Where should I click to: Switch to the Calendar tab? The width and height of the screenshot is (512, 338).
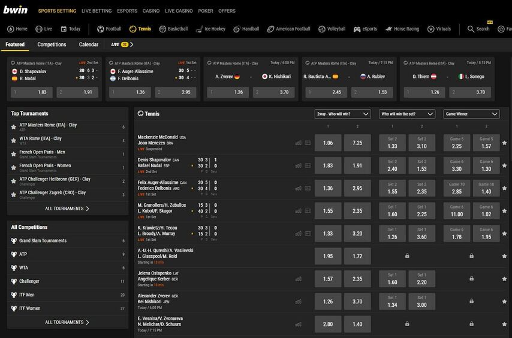point(89,44)
